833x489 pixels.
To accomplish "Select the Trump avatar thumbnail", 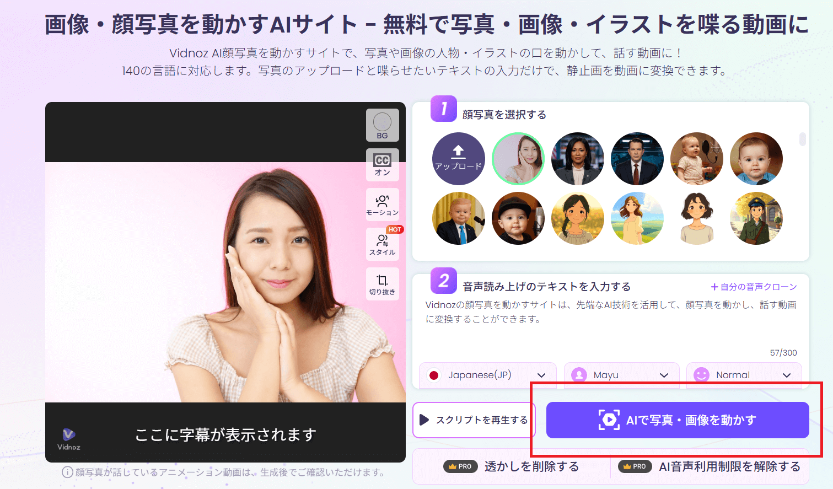I will tap(458, 218).
